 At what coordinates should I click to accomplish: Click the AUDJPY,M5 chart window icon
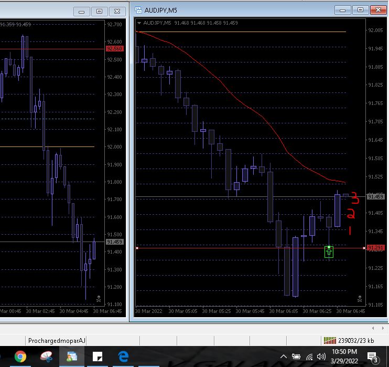(x=138, y=10)
